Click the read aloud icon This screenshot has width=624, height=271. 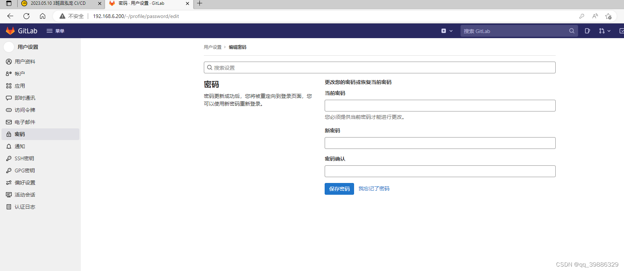[x=595, y=16]
